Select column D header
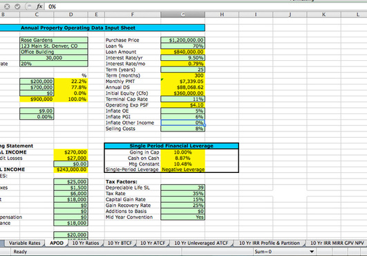The height and width of the screenshot is (256, 367). pyautogui.click(x=70, y=15)
